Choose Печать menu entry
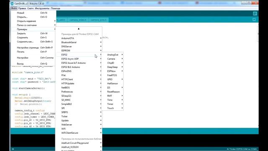This screenshot has height=151, width=268. click(33, 52)
